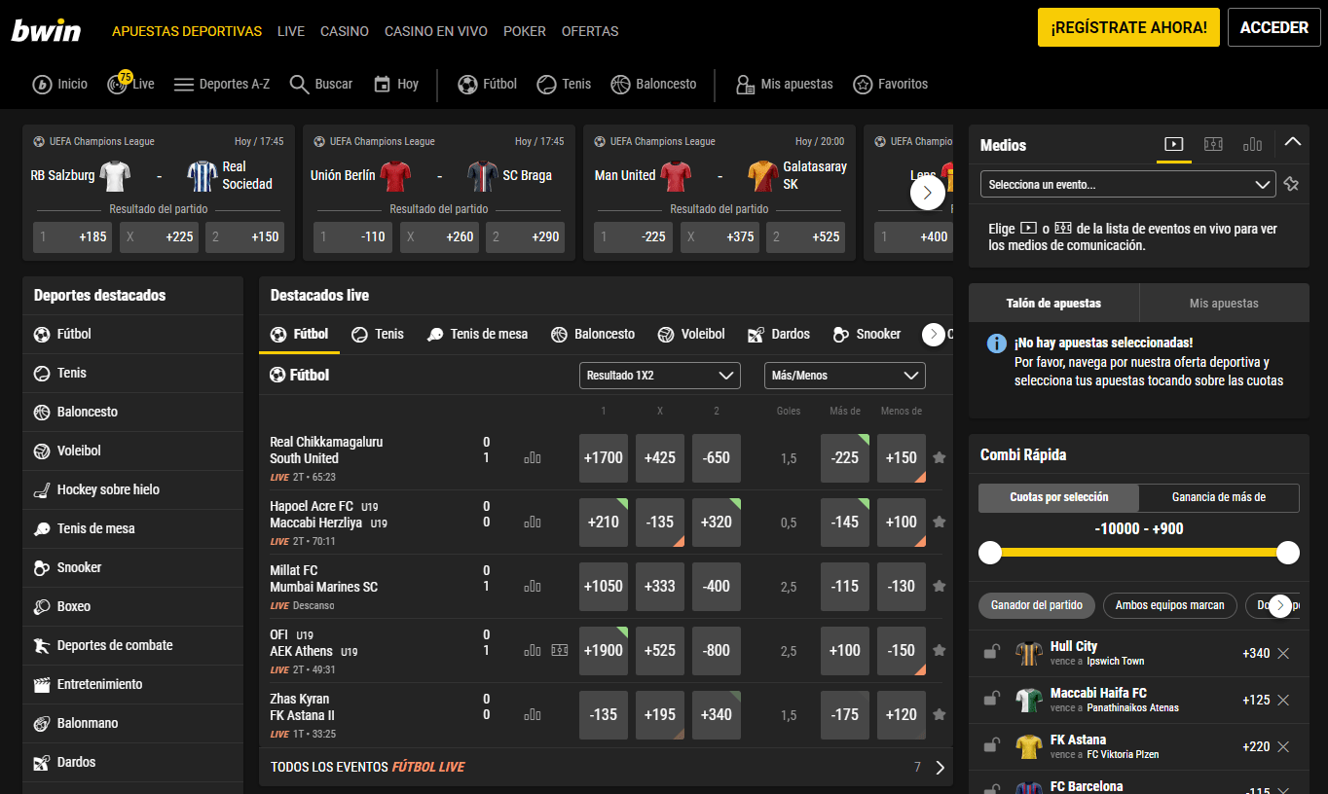Remove Maccabi Haifa FC selection
Image resolution: width=1328 pixels, height=794 pixels.
(x=1283, y=701)
